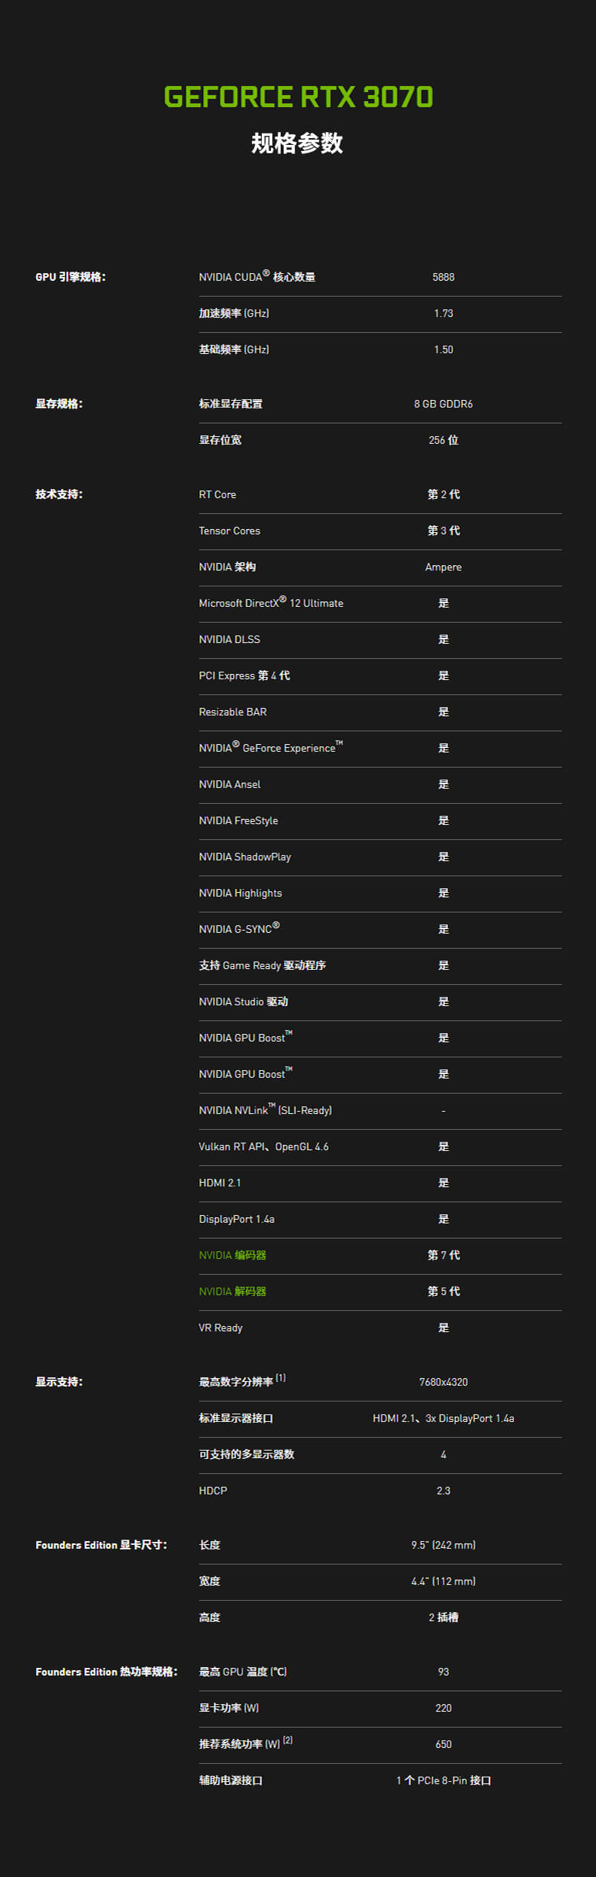This screenshot has width=596, height=1877.
Task: Click footnote [1] beside 最高数字分辨率
Action: pyautogui.click(x=281, y=1378)
